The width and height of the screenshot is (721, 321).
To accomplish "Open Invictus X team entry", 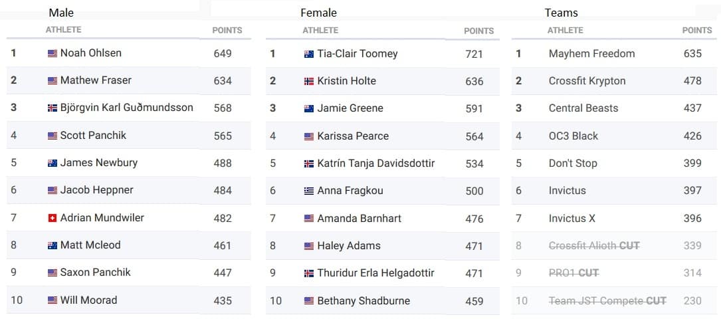I will tap(571, 219).
